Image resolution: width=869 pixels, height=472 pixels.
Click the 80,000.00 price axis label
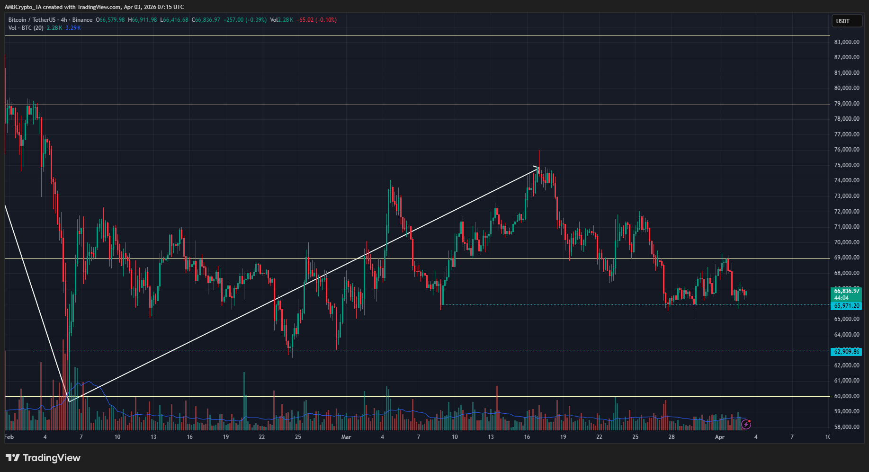pos(847,88)
